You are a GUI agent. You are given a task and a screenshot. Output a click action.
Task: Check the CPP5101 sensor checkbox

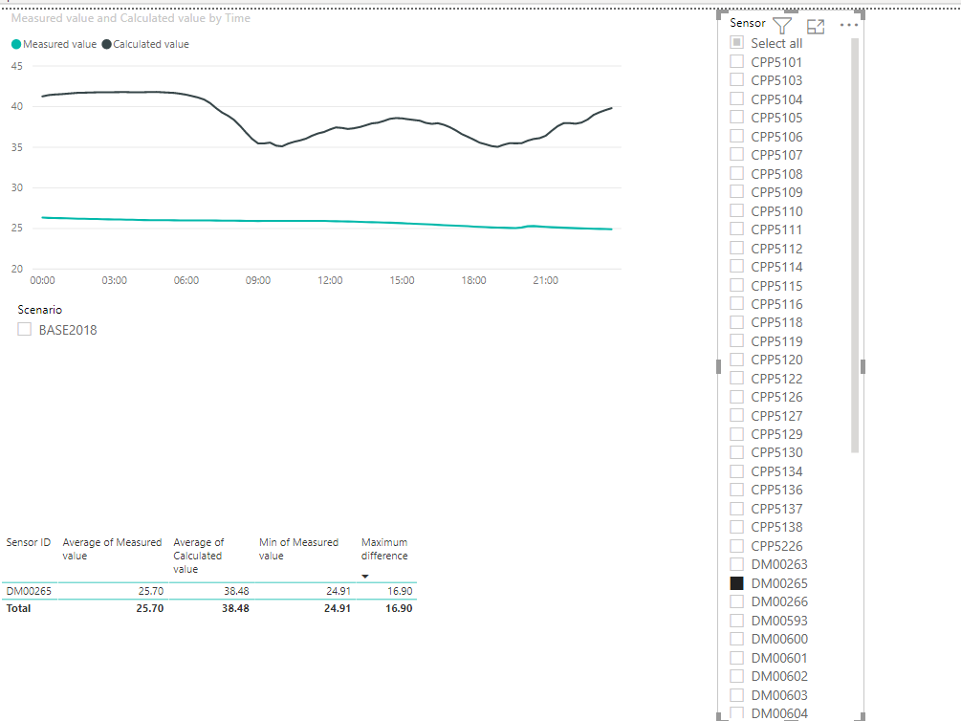pyautogui.click(x=736, y=61)
